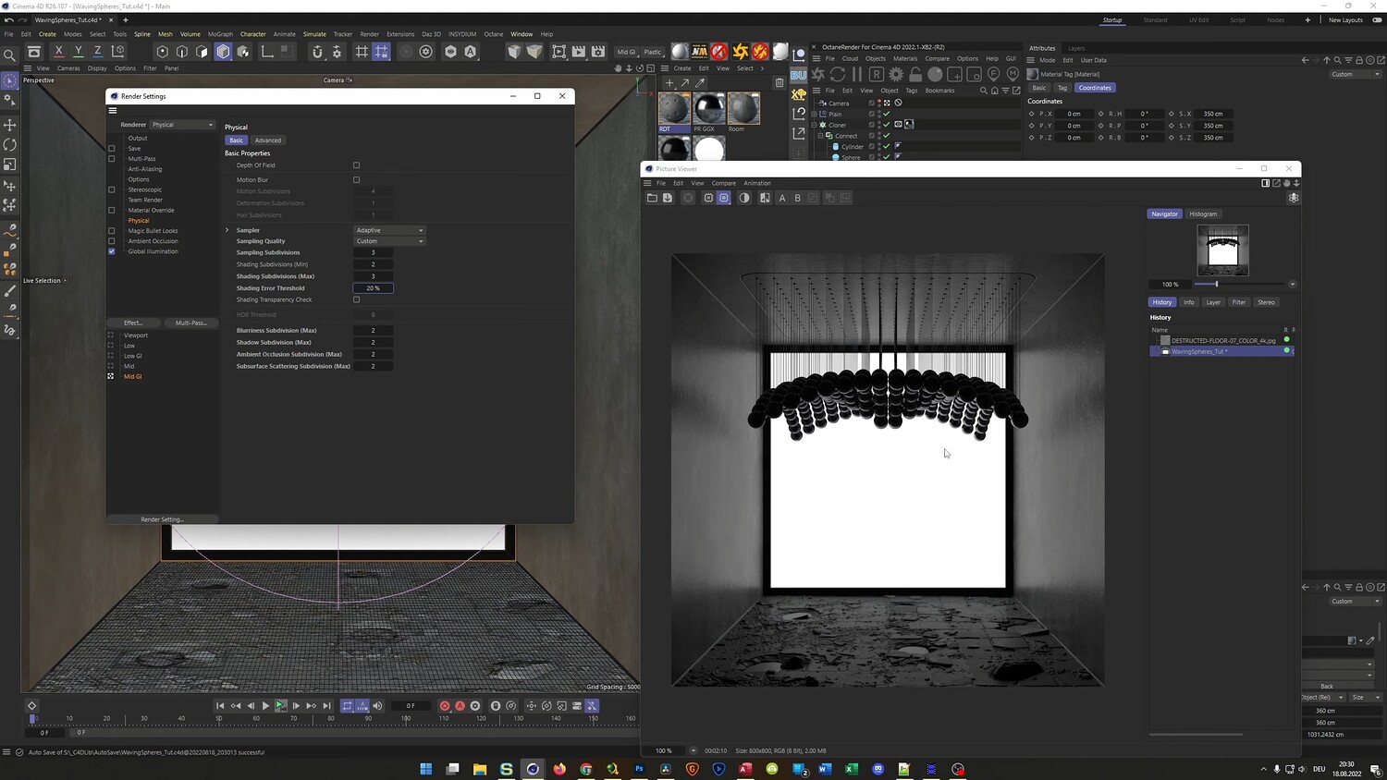
Task: Expand the Plain object in Object Manager
Action: (x=815, y=114)
